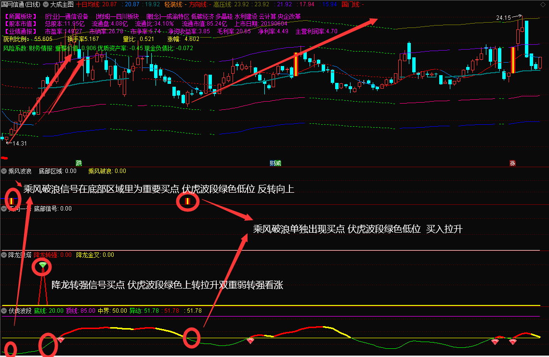Click the 十日均线 20.87 value

tap(97, 4)
